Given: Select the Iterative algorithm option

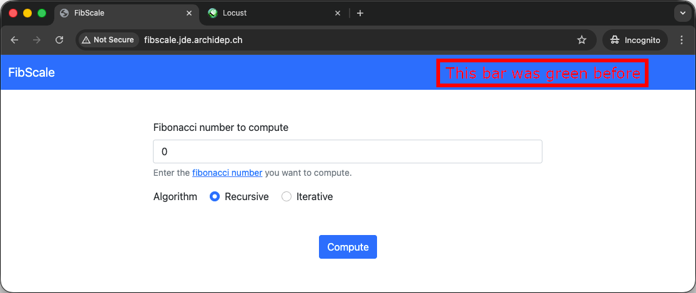Looking at the screenshot, I should click(287, 197).
